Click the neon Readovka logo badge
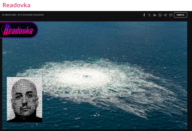 coord(19,30)
